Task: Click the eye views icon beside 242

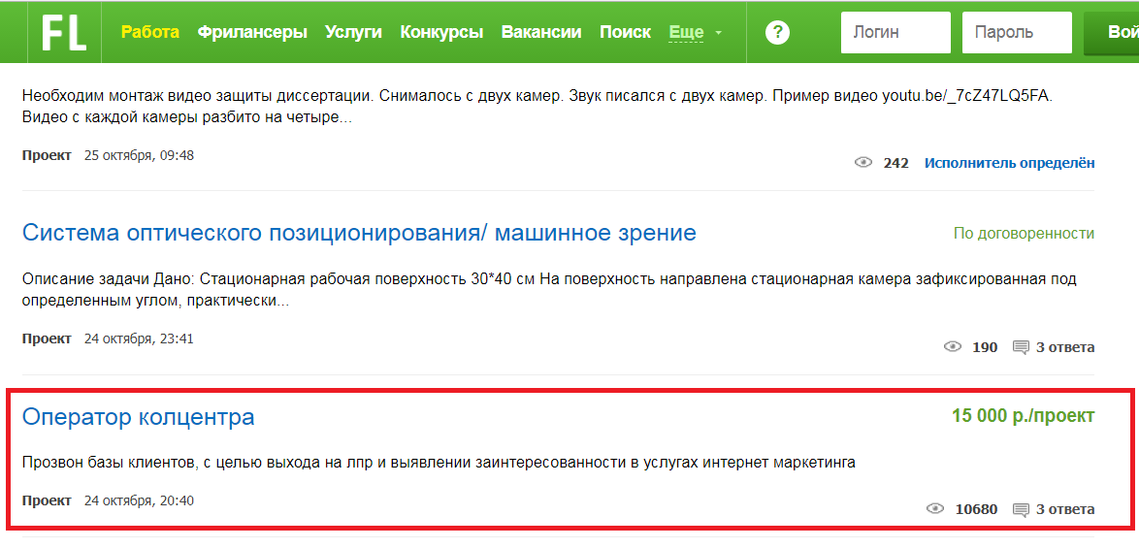Action: click(x=862, y=163)
